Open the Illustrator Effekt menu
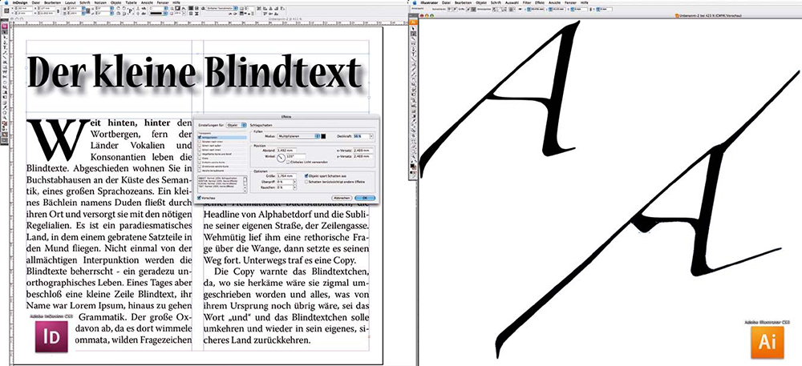Image resolution: width=802 pixels, height=366 pixels. (540, 2)
